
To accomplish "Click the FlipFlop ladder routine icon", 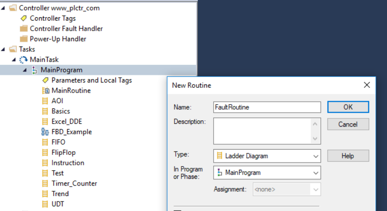I will point(45,152).
